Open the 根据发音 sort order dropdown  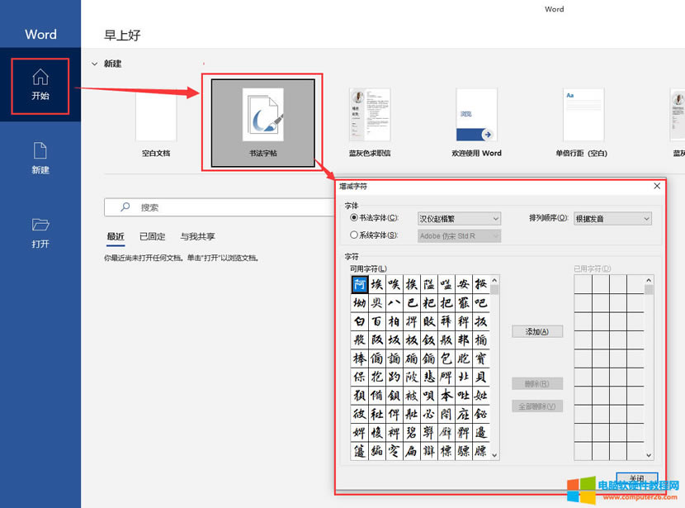point(612,219)
